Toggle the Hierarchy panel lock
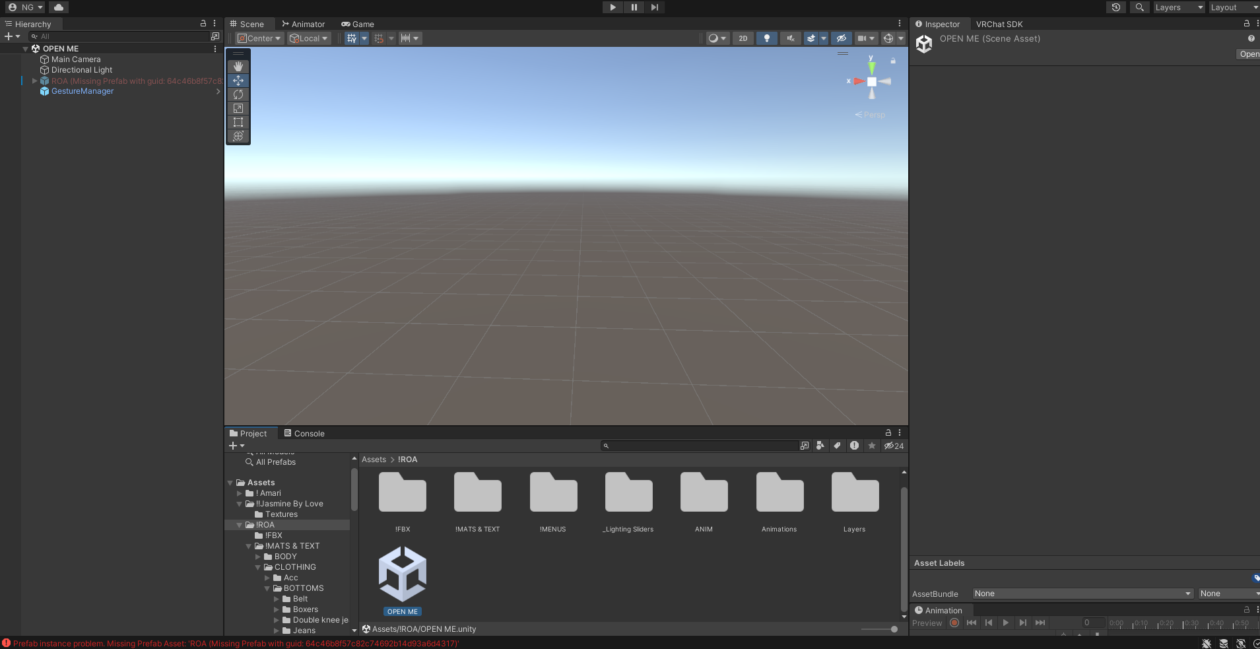 point(203,23)
